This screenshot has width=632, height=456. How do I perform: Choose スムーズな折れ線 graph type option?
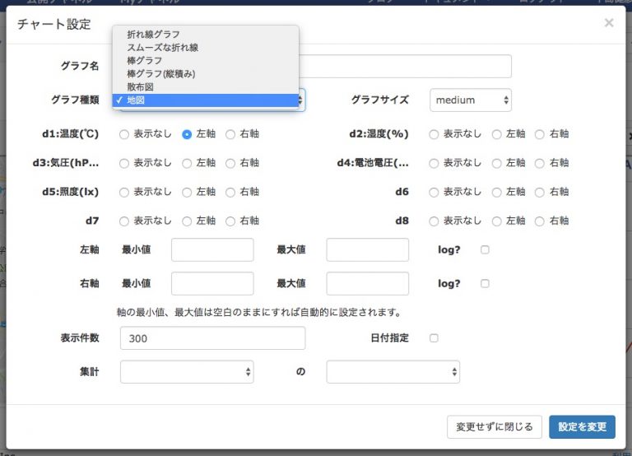(162, 48)
